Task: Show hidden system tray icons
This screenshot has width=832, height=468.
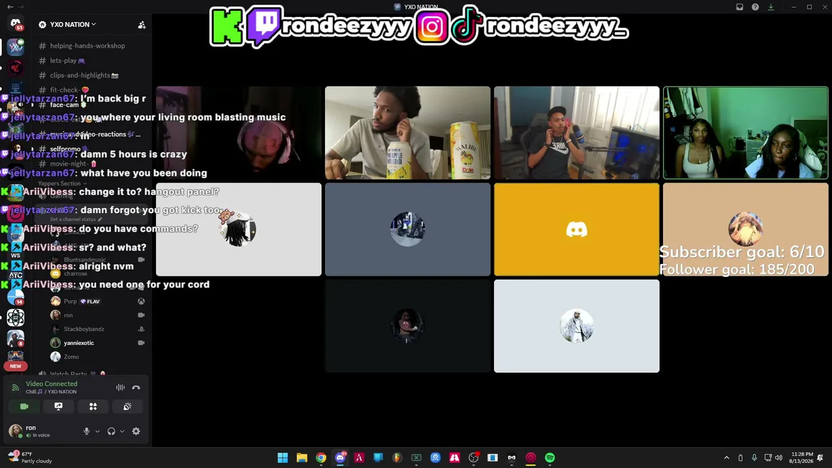Action: pyautogui.click(x=727, y=458)
